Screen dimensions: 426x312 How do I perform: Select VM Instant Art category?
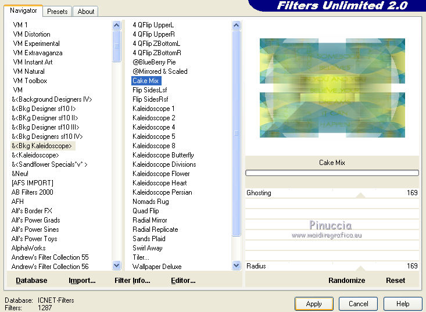click(33, 62)
